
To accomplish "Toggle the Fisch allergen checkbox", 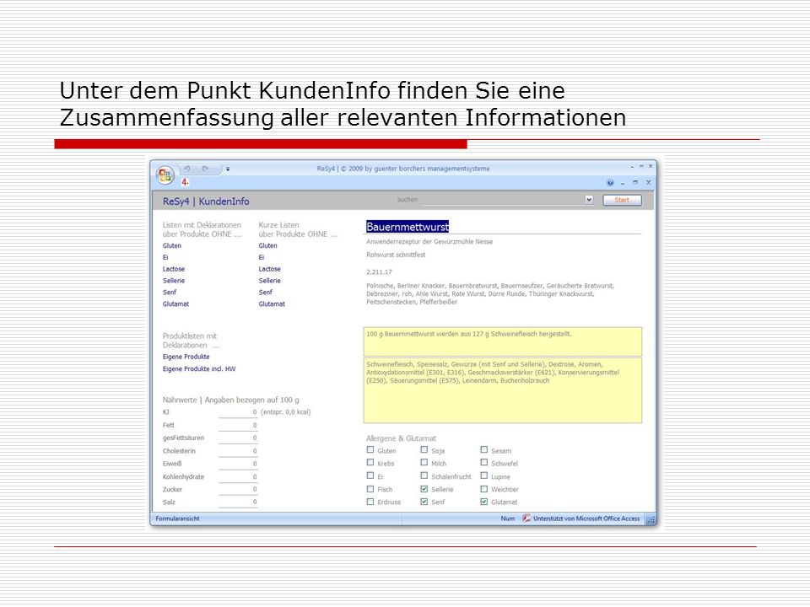I will 370,489.
